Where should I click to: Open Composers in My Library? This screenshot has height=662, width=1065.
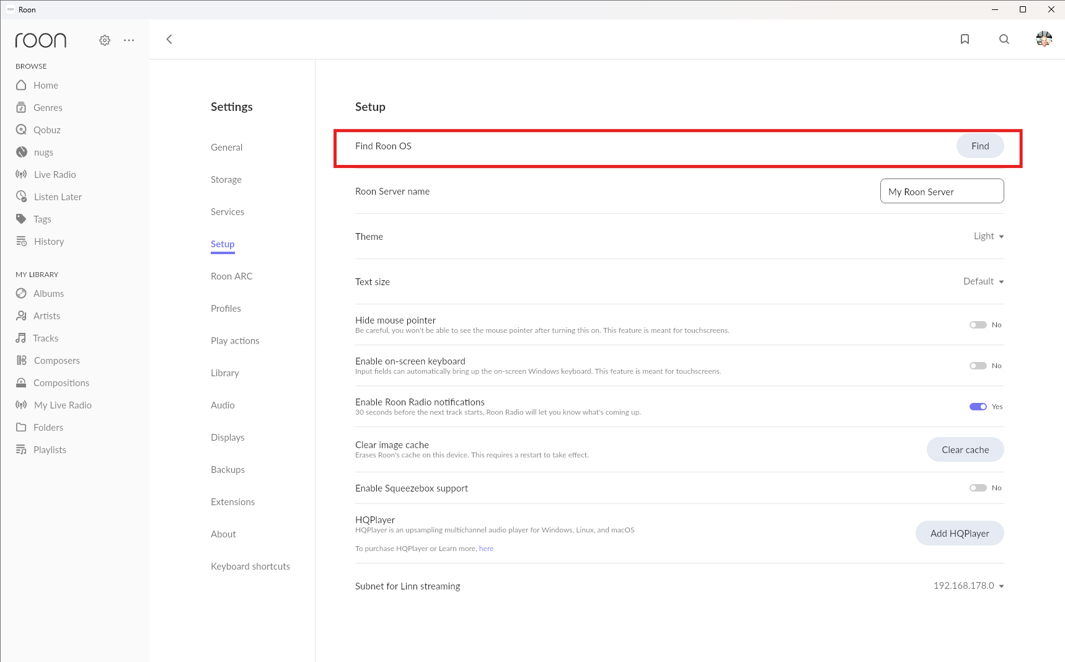[56, 361]
